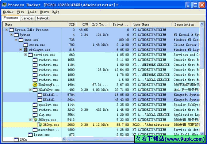Open the Help menu
The height and width of the screenshot is (144, 207).
(55, 12)
